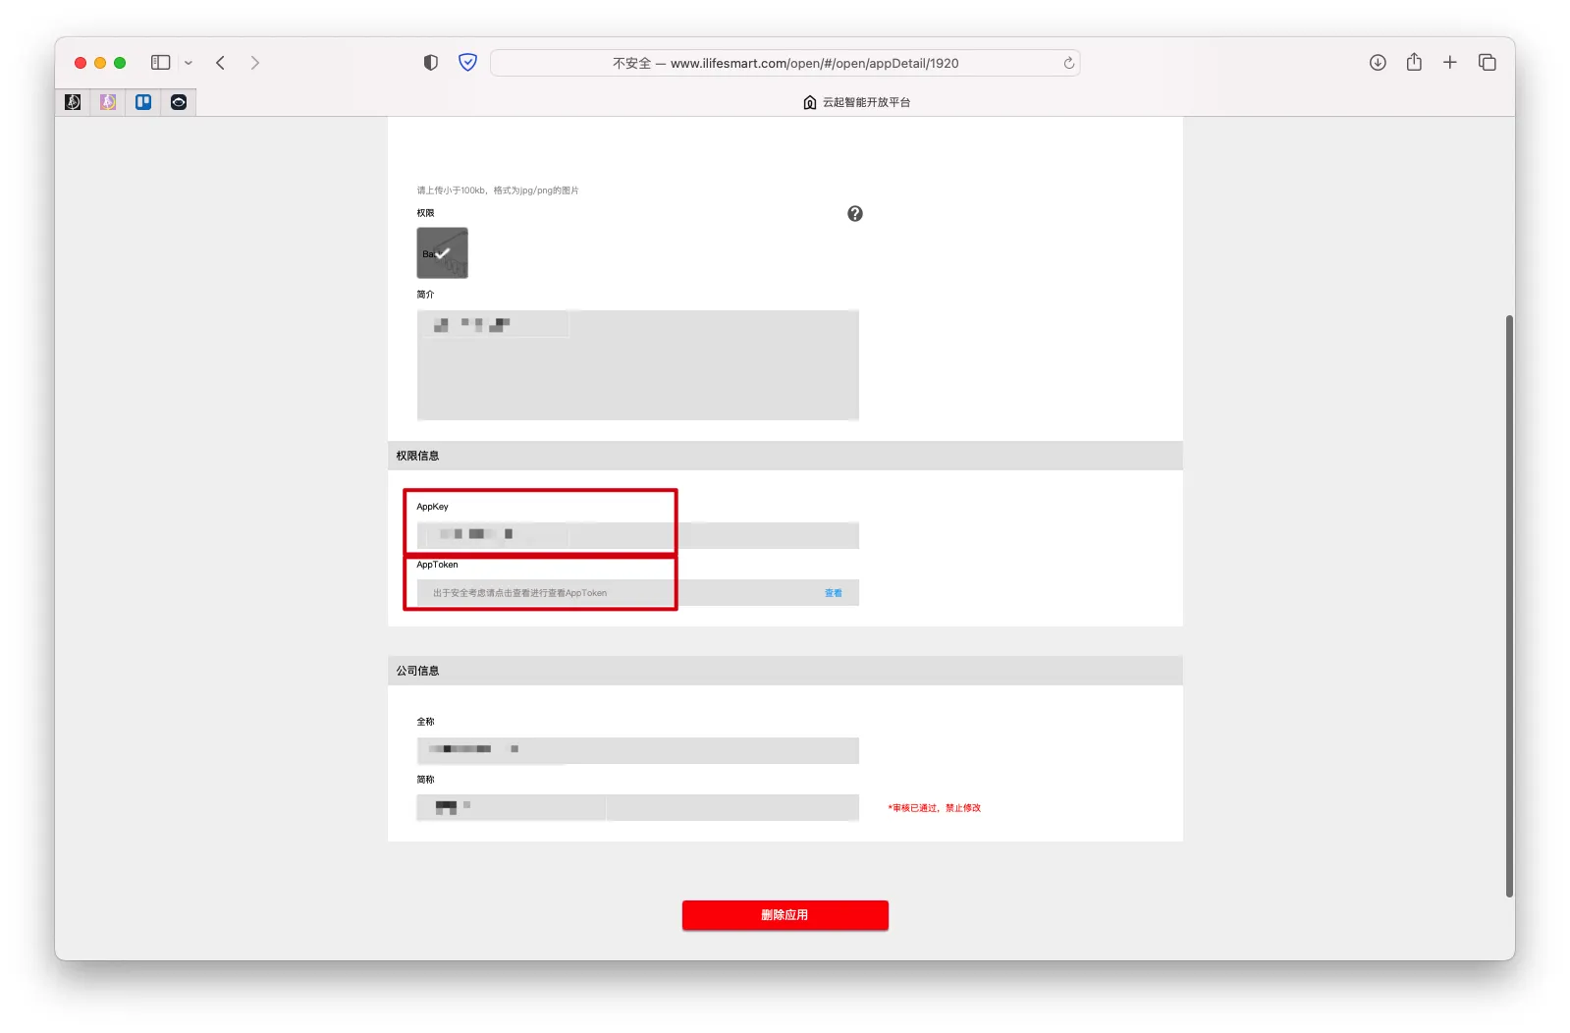Go back to the previous page

[221, 63]
